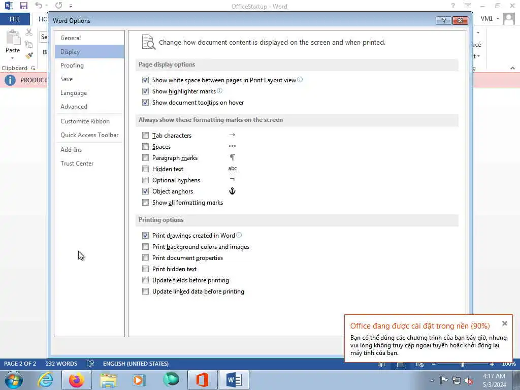Enable Hidden text checkbox
The image size is (520, 390).
click(x=145, y=169)
